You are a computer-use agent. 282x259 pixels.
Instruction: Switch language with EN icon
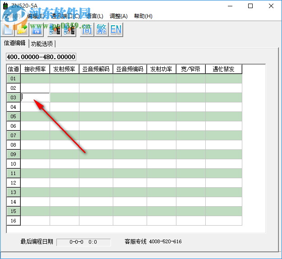pyautogui.click(x=116, y=29)
